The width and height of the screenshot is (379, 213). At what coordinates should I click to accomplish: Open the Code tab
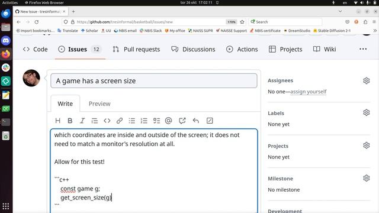[x=35, y=49]
